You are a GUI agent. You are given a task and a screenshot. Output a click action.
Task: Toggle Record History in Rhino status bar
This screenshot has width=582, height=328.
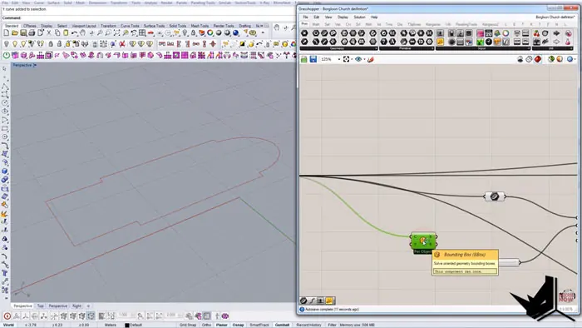[308, 325]
